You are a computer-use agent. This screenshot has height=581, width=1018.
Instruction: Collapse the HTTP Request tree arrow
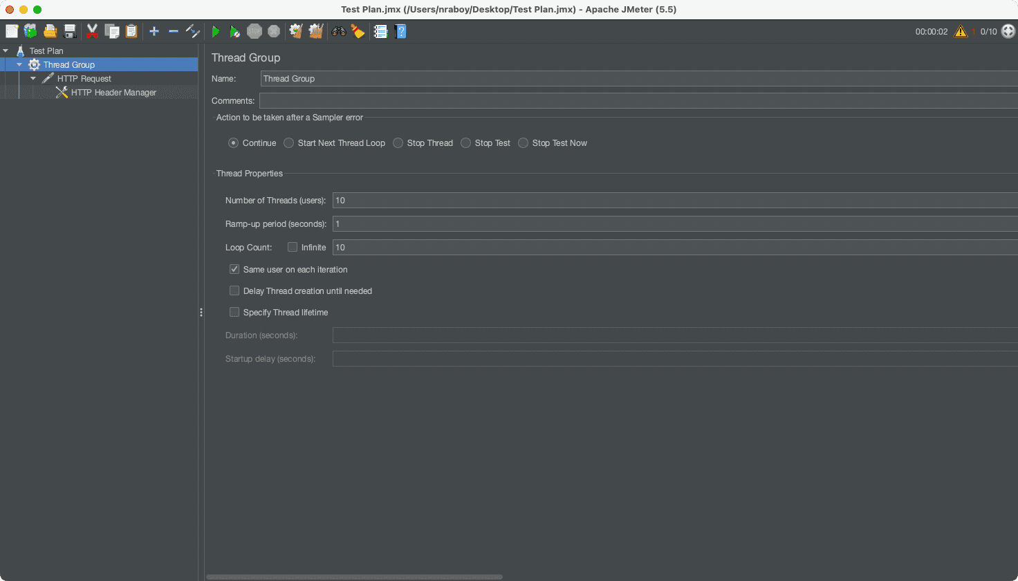coord(33,78)
